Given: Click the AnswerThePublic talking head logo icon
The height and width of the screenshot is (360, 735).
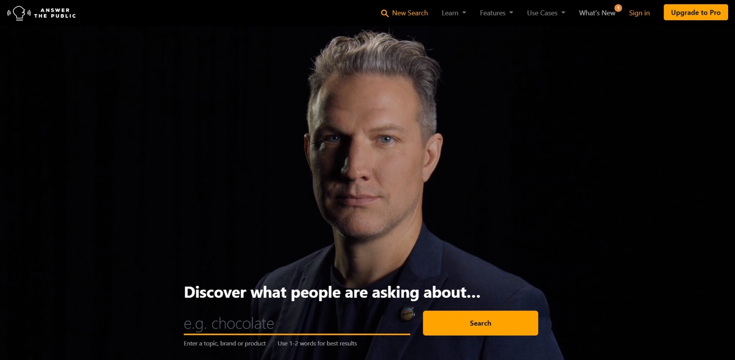Looking at the screenshot, I should [x=19, y=13].
